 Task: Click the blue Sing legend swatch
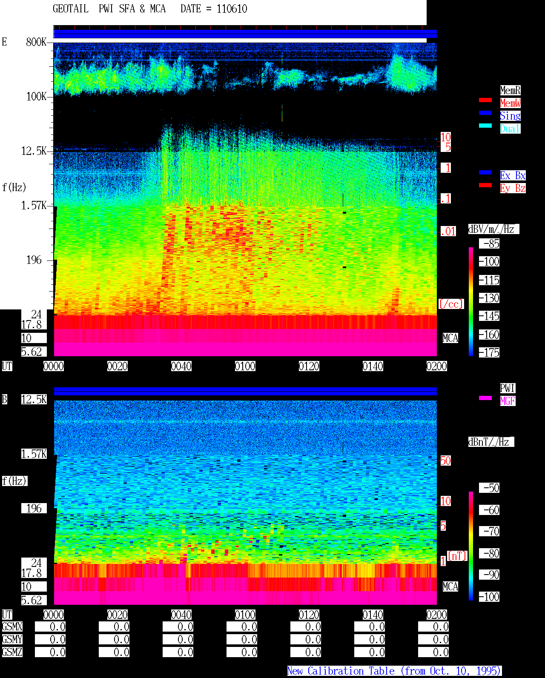(x=485, y=113)
